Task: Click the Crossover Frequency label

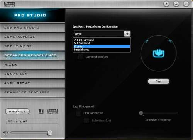Action: [158, 120]
